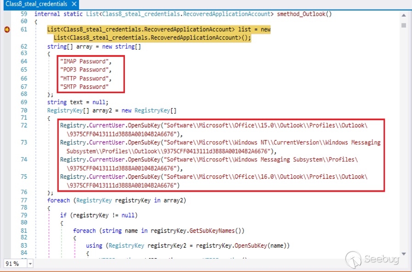Screen dimensions: 412x272
Task: Click the vertical scrollbar thumb
Action: 404,25
